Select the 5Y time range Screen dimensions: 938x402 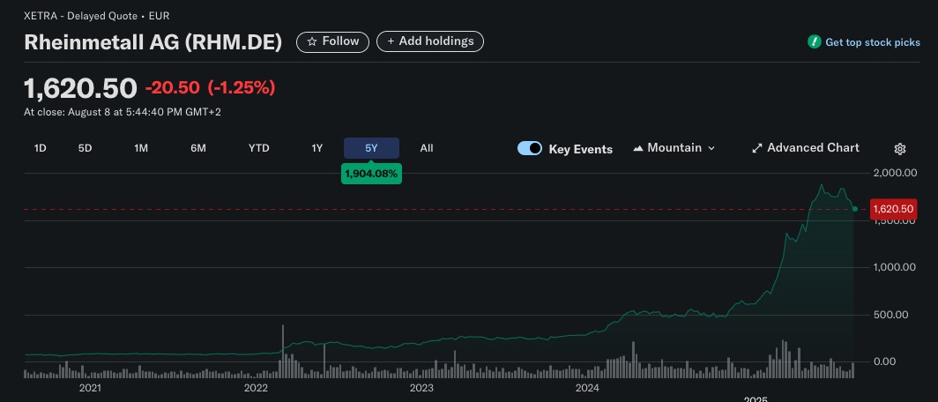[x=371, y=148]
